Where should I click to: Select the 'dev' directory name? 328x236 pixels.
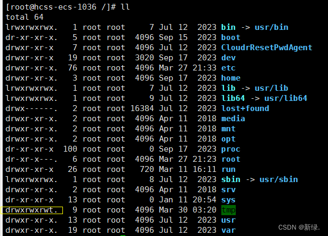pyautogui.click(x=228, y=58)
